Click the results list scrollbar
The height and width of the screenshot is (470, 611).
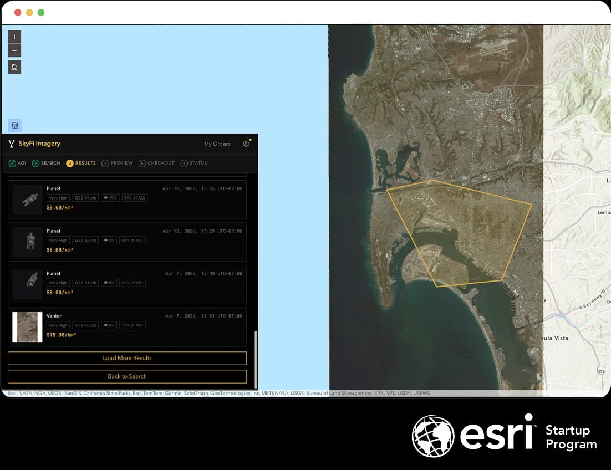pyautogui.click(x=256, y=359)
